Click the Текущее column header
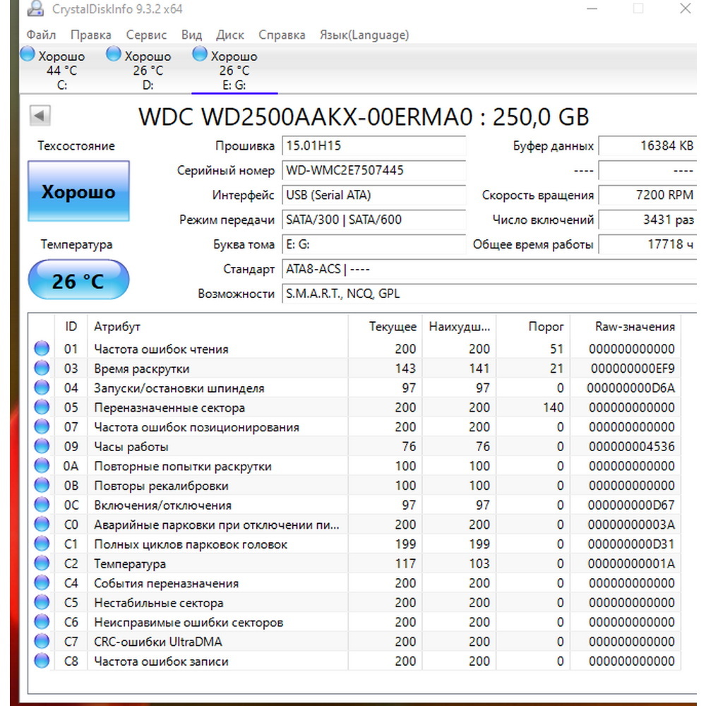 pos(385,326)
